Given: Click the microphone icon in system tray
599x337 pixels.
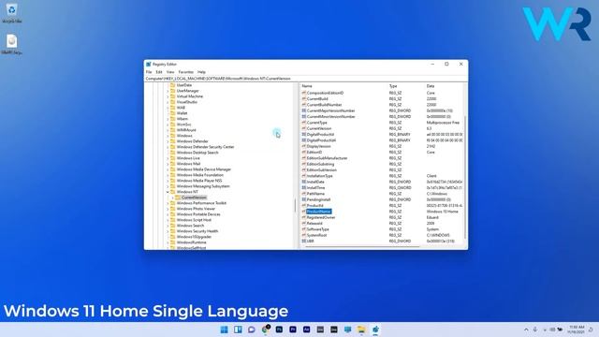Looking at the screenshot, I should coord(535,330).
